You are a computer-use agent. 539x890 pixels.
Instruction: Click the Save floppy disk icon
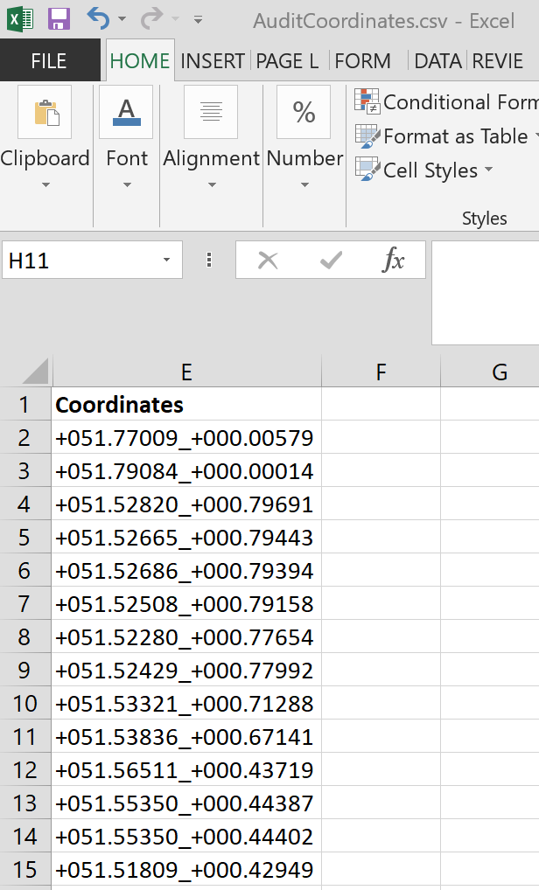59,19
